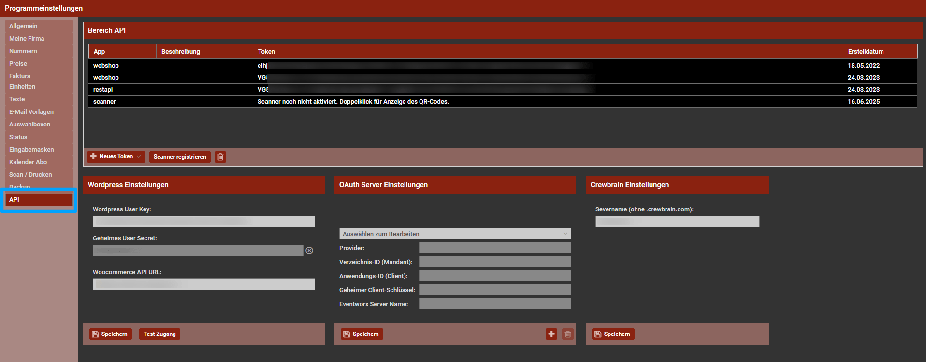Add new OAuth server with plus icon

551,334
